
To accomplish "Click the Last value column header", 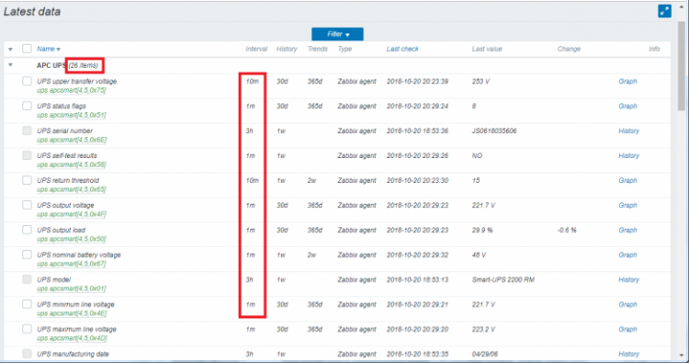I will pyautogui.click(x=487, y=49).
